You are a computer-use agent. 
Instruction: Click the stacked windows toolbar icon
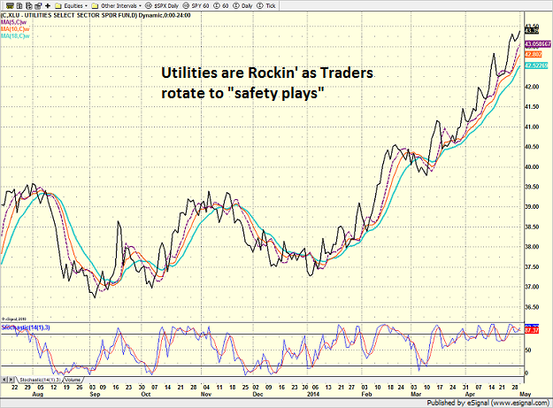[38, 5]
